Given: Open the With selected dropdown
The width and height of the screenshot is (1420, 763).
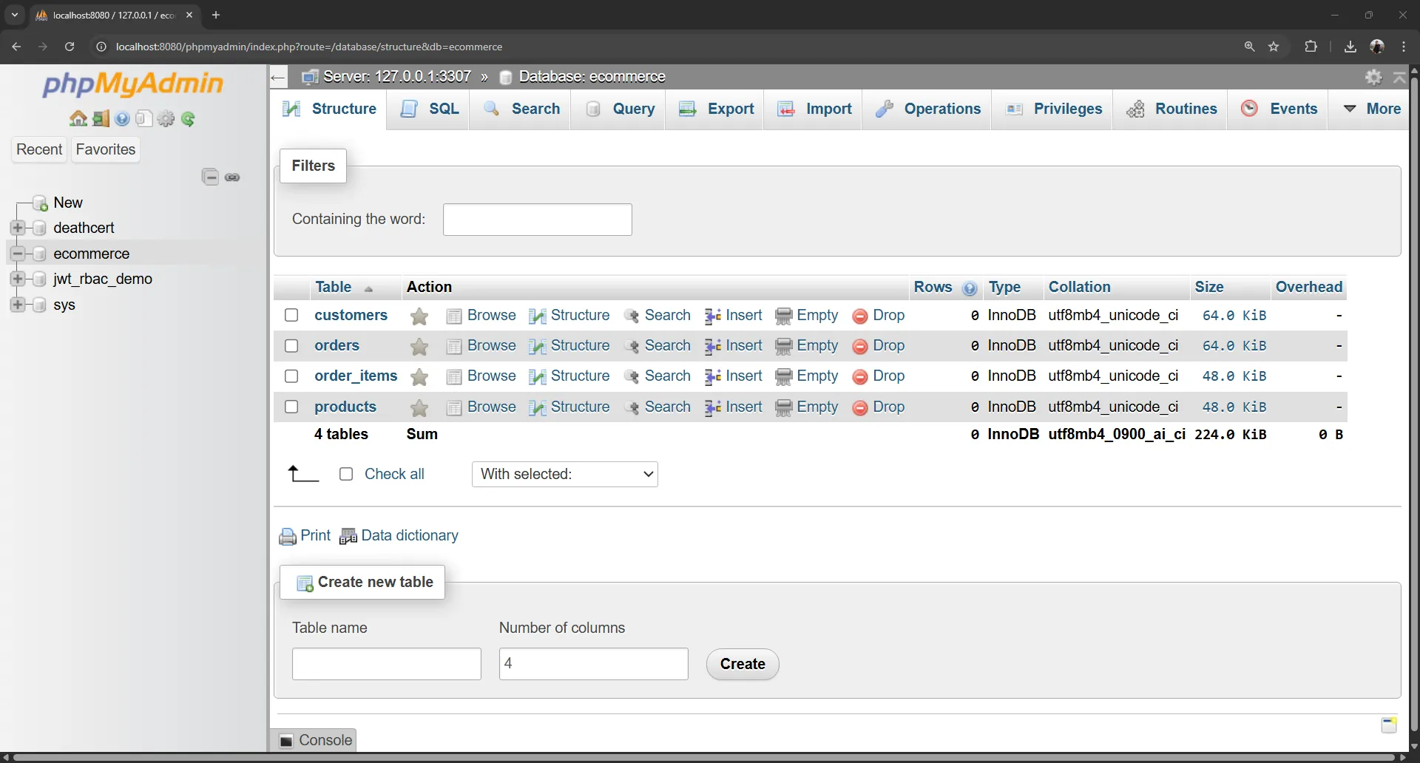Looking at the screenshot, I should point(565,474).
